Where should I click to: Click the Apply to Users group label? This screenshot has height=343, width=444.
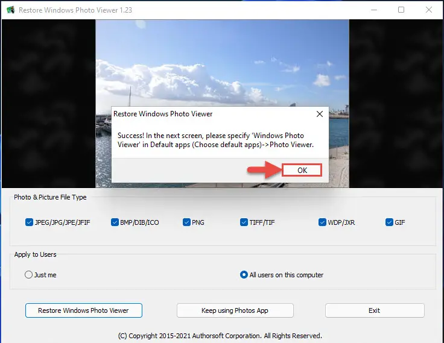point(35,254)
